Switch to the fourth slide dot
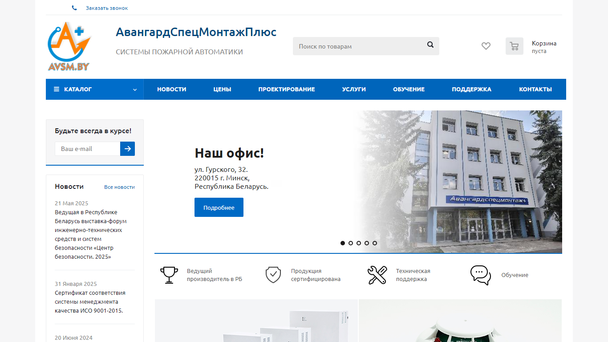The height and width of the screenshot is (342, 608). tap(367, 243)
